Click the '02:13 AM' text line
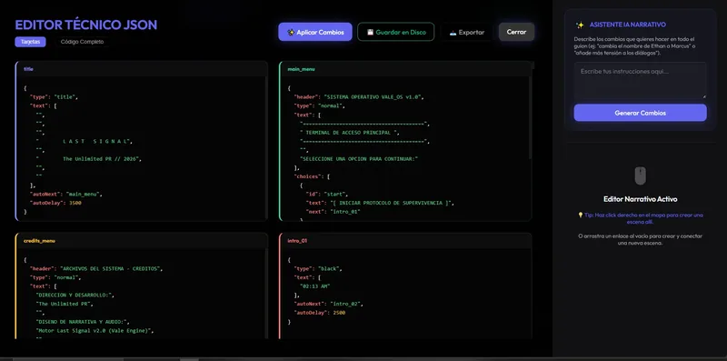This screenshot has height=361, width=727. (x=315, y=286)
